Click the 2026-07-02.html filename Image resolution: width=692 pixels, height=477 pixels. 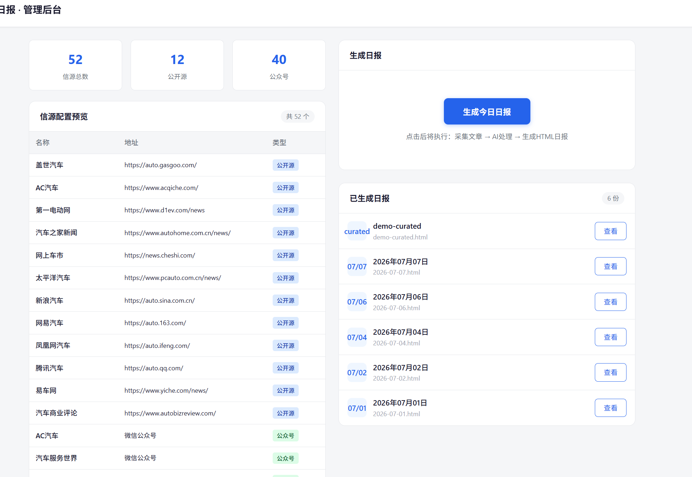click(397, 378)
